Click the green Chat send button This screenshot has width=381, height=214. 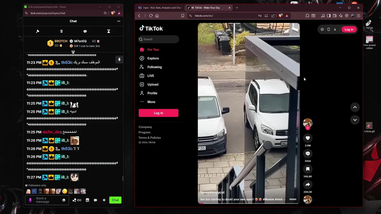click(115, 200)
